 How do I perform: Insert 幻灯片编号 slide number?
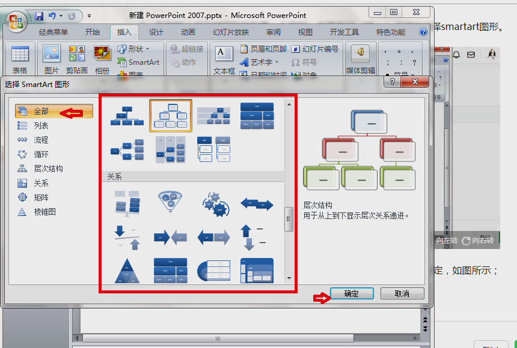pyautogui.click(x=315, y=49)
